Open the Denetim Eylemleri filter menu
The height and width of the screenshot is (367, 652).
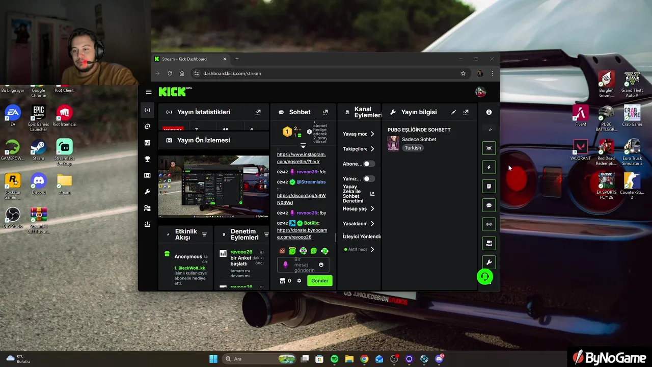[266, 234]
